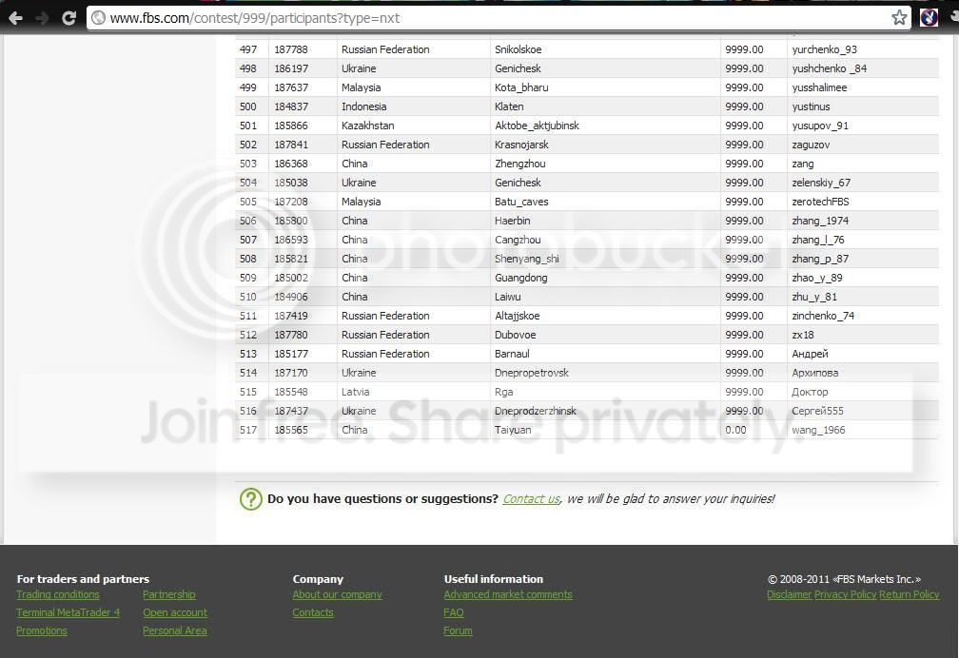
Task: Click the browser back arrow
Action: point(15,18)
